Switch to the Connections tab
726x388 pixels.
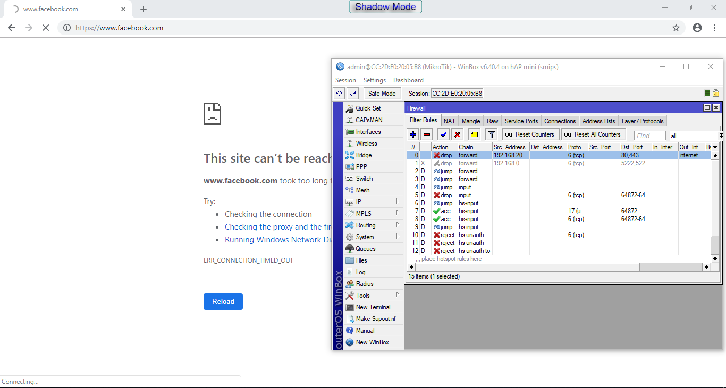[x=560, y=121]
